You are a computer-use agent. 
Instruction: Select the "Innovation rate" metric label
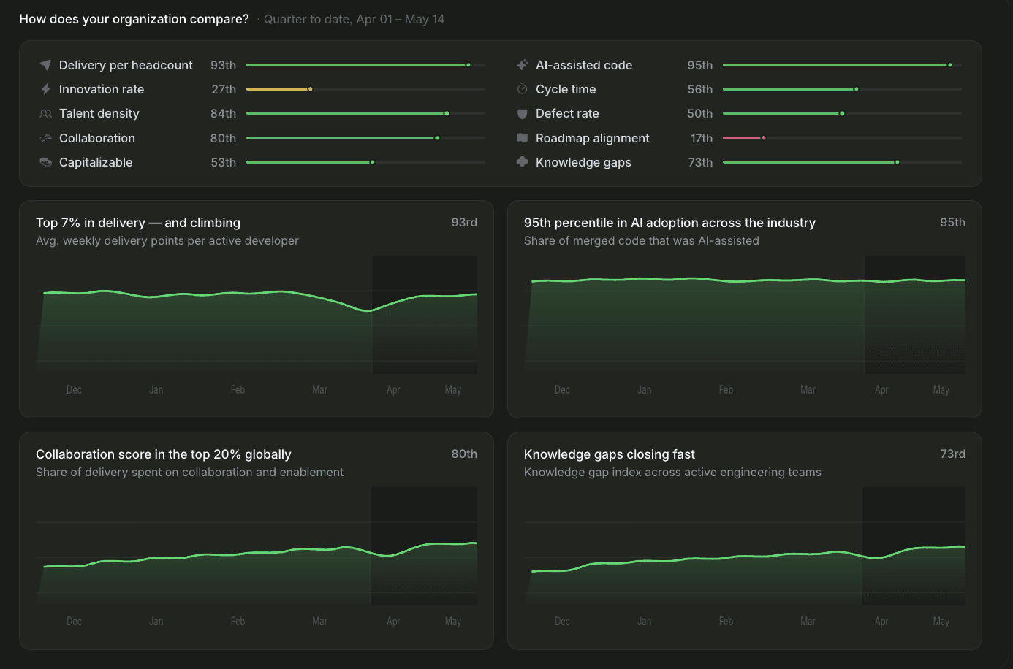[102, 89]
